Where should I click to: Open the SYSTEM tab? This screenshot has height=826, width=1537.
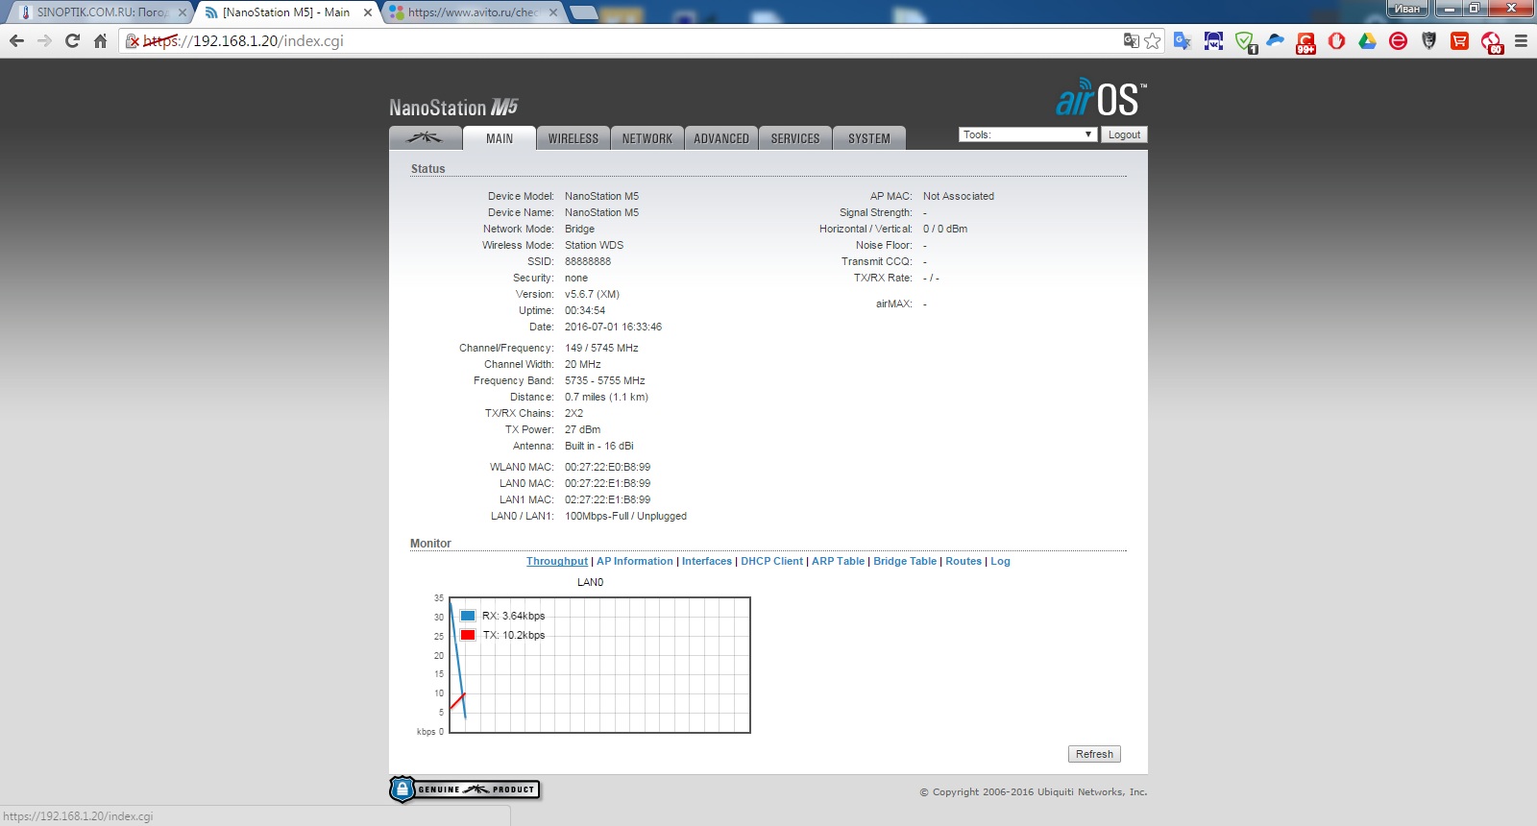869,138
